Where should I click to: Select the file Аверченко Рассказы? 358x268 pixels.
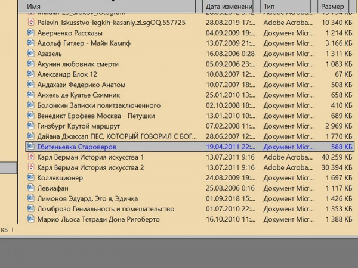click(70, 33)
